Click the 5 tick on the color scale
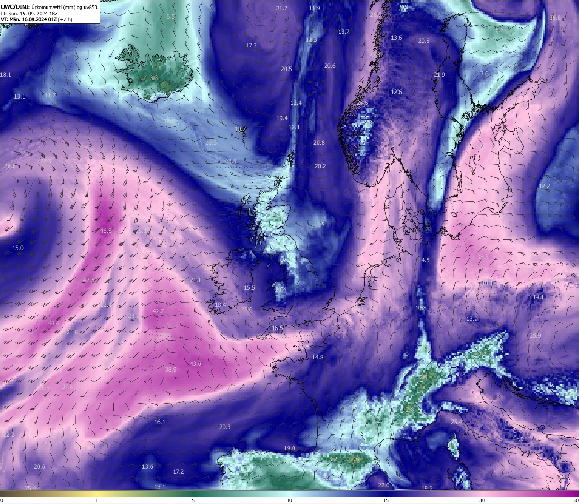The image size is (579, 504). (193, 500)
